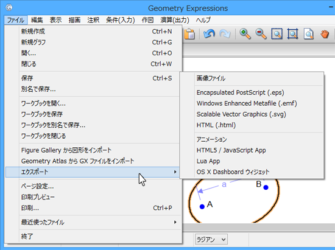Click the page zoom magnifier icon
The height and width of the screenshot is (250, 335).
coord(309,34)
